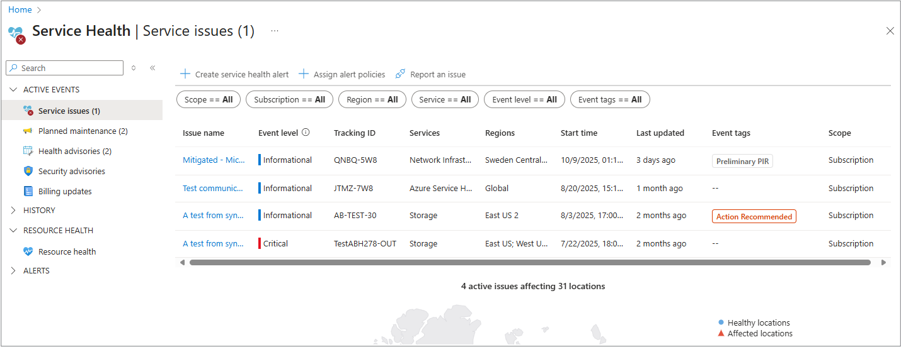Open the Region == All filter

372,99
